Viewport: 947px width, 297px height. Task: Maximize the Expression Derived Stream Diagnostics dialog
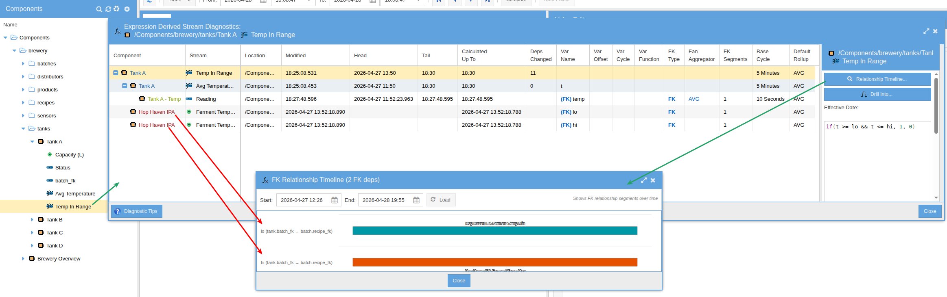tap(926, 31)
